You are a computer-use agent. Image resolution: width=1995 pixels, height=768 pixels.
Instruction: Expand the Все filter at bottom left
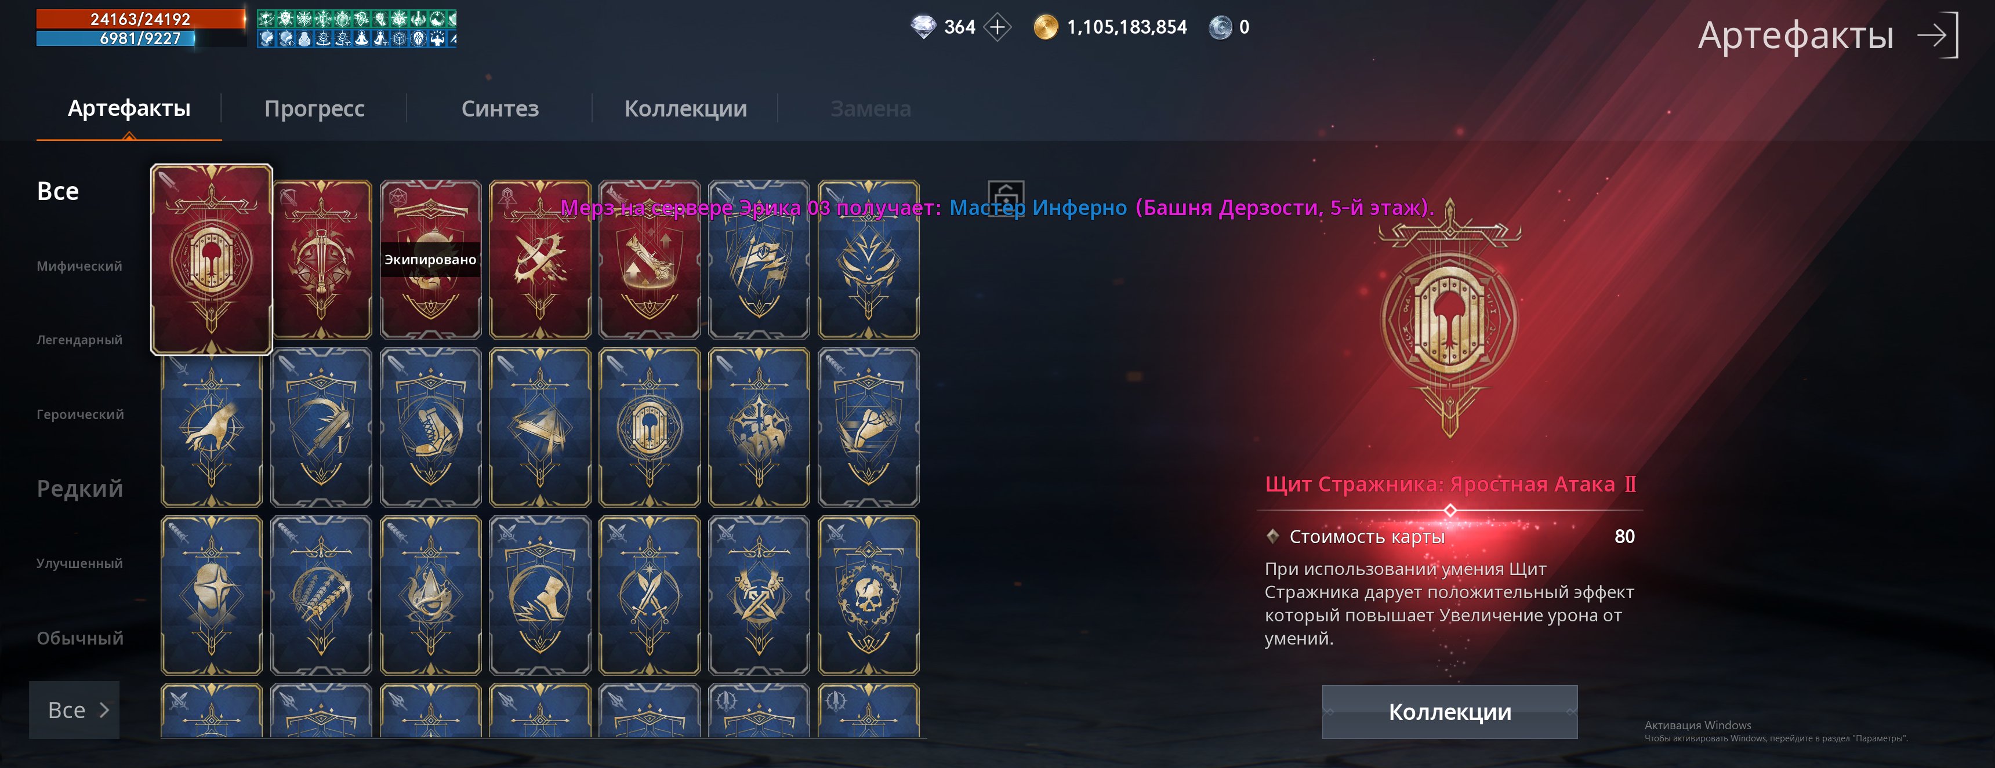click(74, 710)
